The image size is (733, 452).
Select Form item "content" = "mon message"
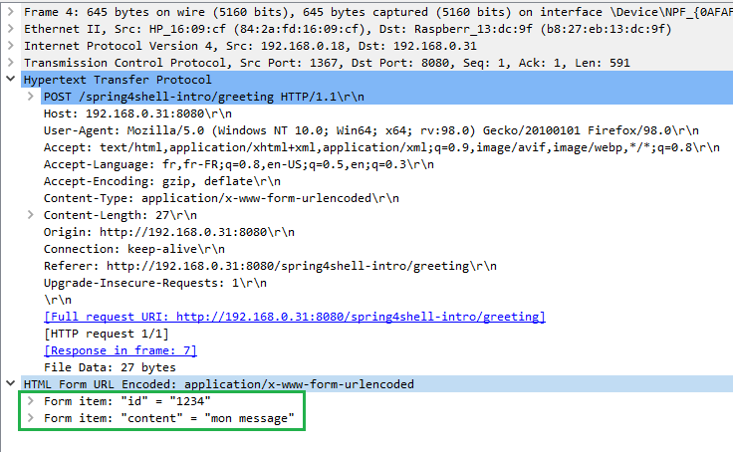[x=168, y=418]
